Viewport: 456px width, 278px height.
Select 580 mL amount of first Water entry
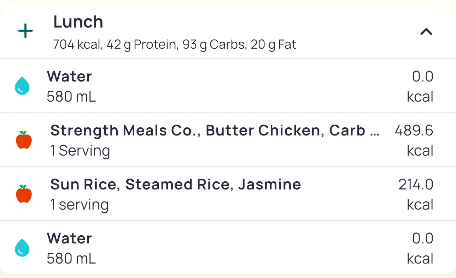71,97
